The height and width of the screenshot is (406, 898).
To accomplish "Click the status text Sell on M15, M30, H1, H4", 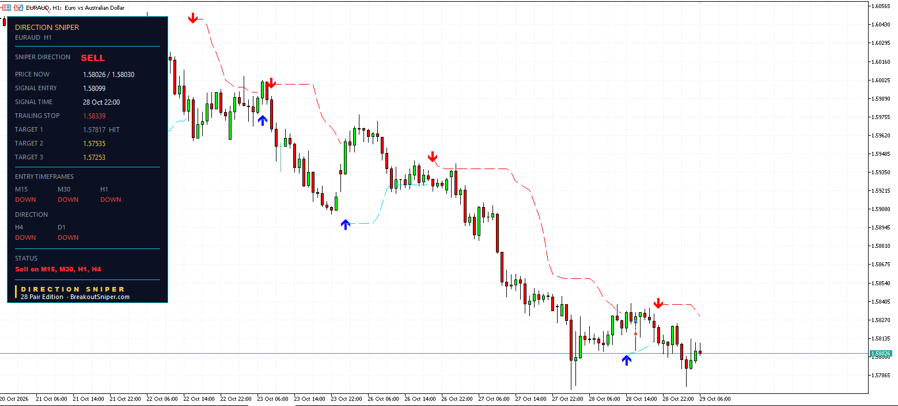I will pyautogui.click(x=58, y=269).
